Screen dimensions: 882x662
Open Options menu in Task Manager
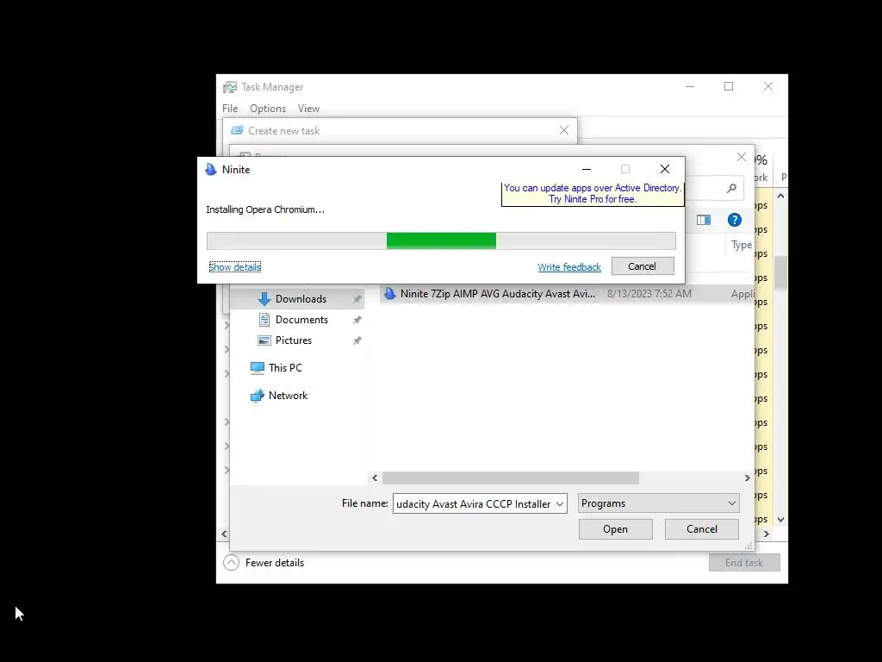click(x=268, y=109)
